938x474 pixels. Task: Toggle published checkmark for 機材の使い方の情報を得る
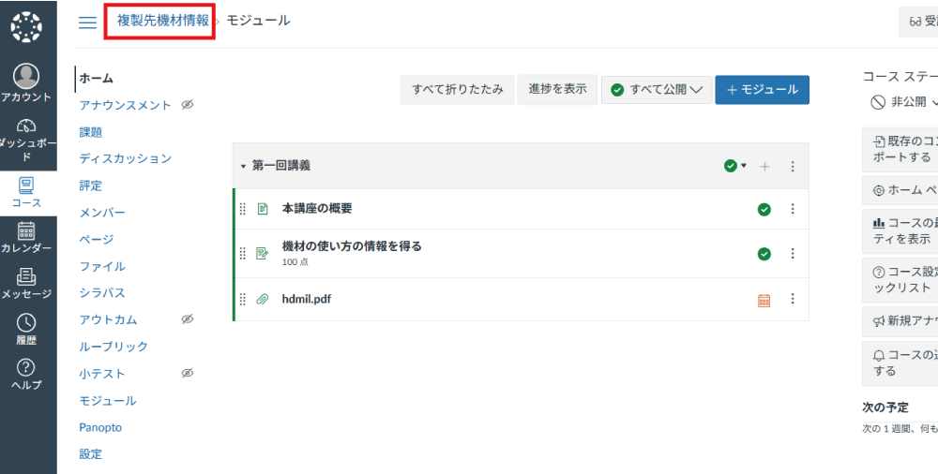(x=764, y=254)
